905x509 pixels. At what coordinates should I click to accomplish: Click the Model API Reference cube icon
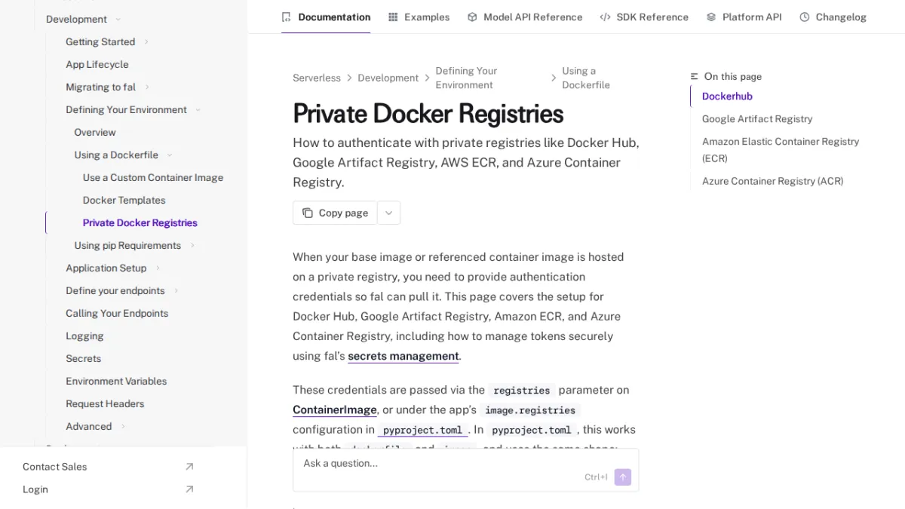[x=472, y=17]
